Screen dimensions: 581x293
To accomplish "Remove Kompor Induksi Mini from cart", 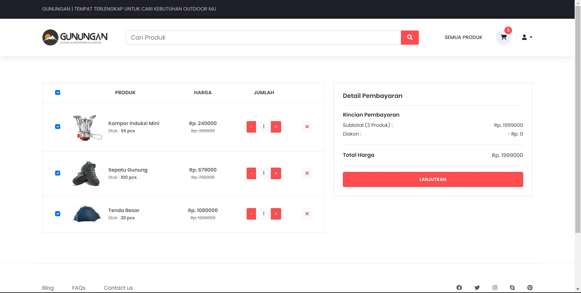I will pyautogui.click(x=307, y=127).
